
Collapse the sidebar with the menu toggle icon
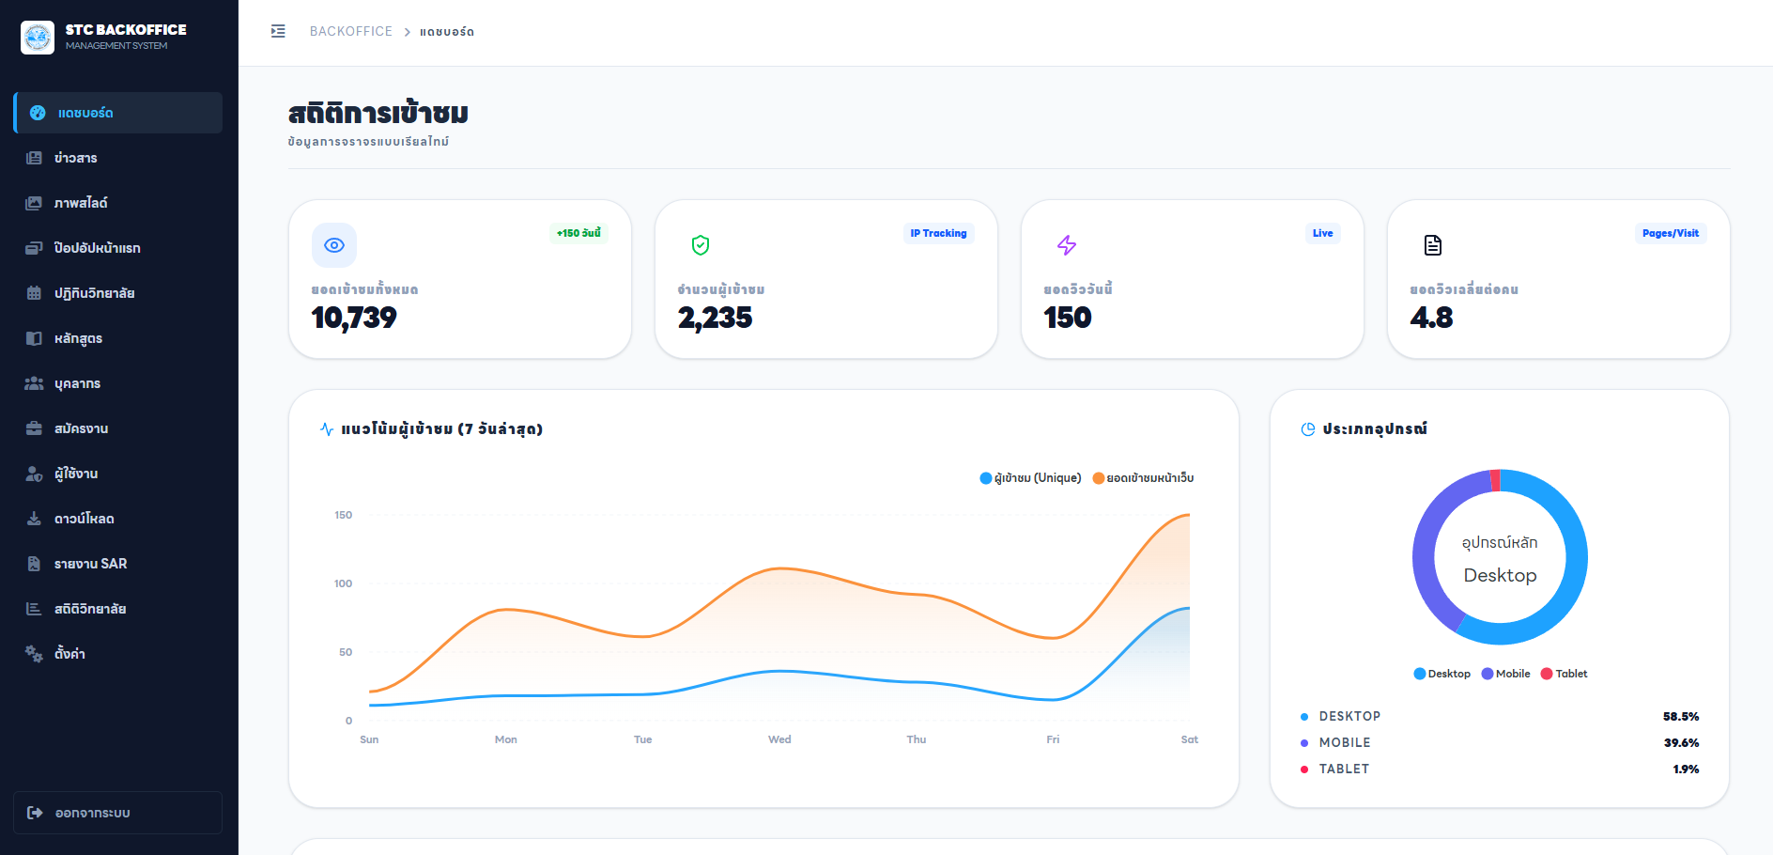278,31
